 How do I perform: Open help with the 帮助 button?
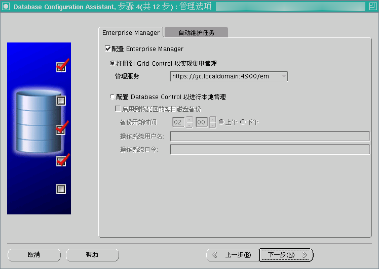click(92, 255)
